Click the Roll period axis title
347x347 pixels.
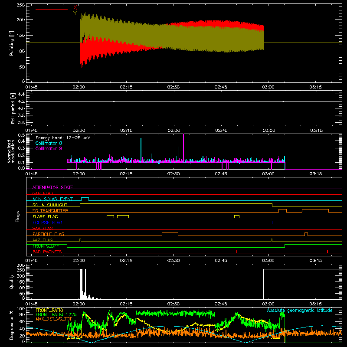13,108
